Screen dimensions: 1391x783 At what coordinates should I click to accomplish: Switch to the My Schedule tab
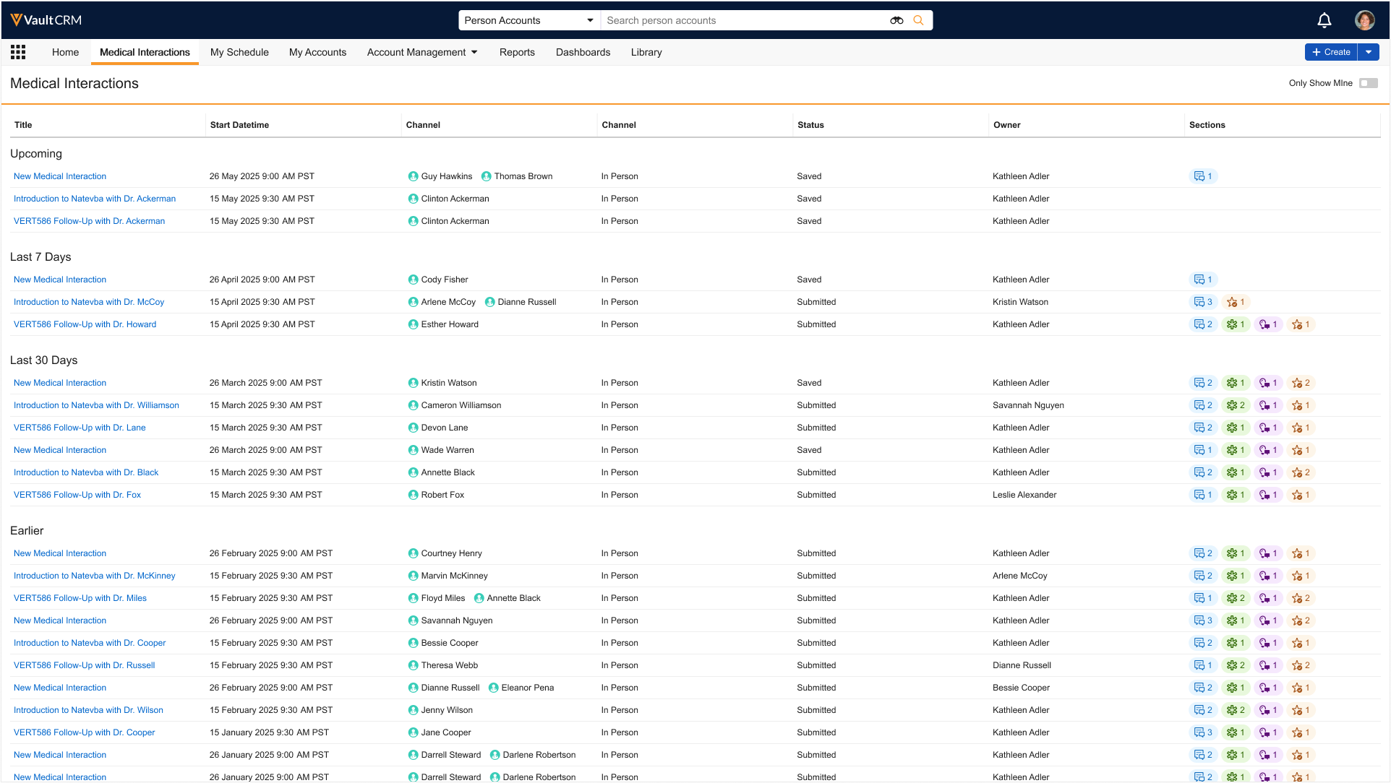click(x=239, y=52)
